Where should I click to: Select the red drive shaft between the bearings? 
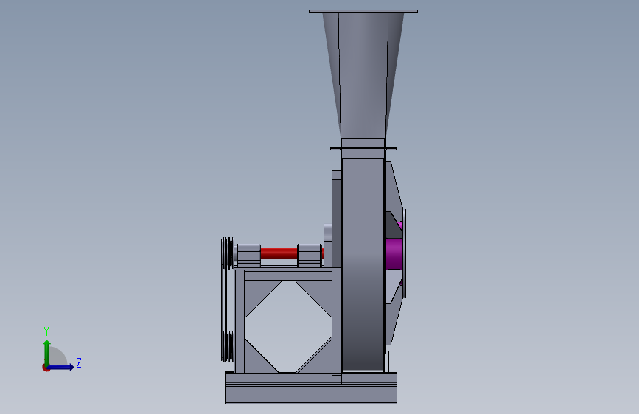(279, 253)
